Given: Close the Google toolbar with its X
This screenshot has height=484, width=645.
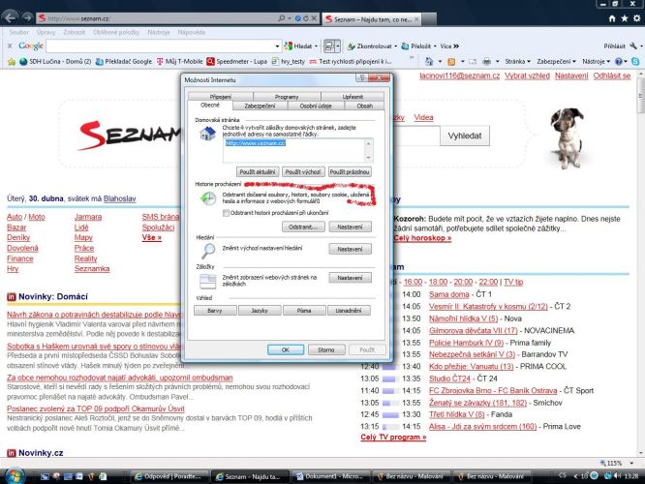Looking at the screenshot, I should [10, 46].
